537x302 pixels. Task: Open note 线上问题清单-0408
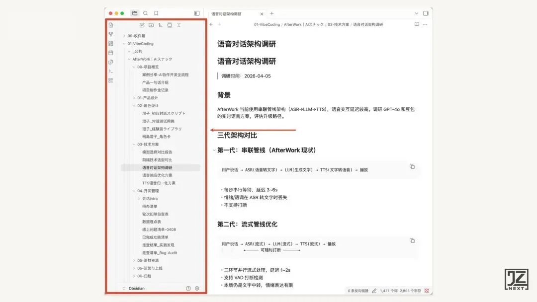(159, 230)
